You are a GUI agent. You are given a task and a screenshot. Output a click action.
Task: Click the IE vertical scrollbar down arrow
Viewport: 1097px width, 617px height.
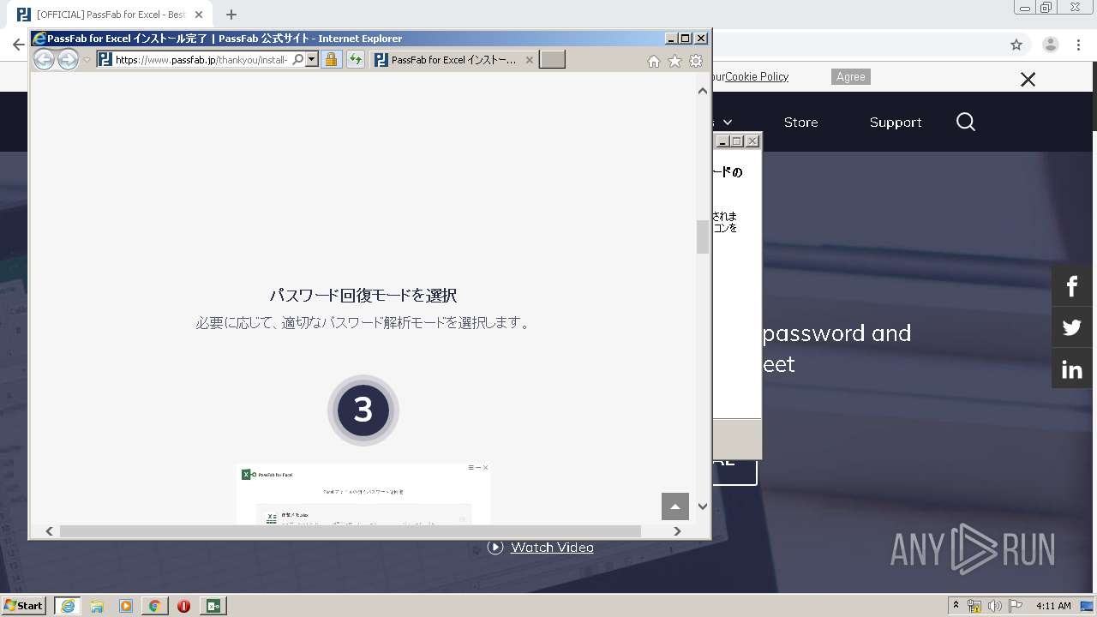[703, 506]
